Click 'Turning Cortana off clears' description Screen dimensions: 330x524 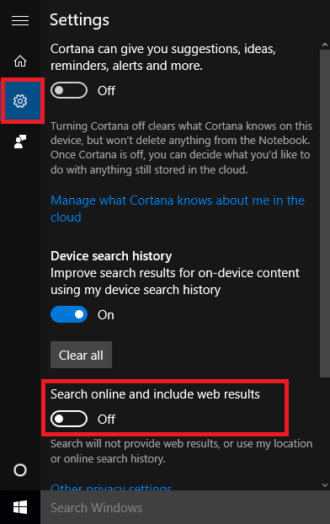pos(181,148)
